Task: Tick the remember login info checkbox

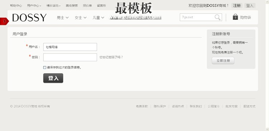Action: pos(44,67)
